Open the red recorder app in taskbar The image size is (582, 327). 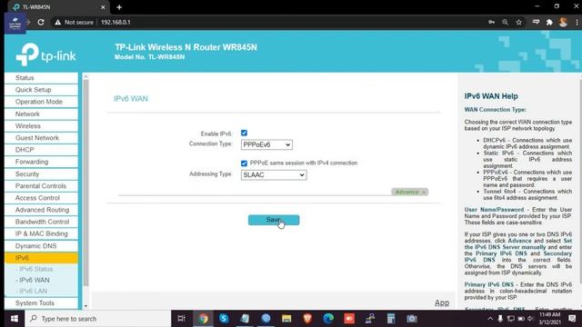click(349, 319)
